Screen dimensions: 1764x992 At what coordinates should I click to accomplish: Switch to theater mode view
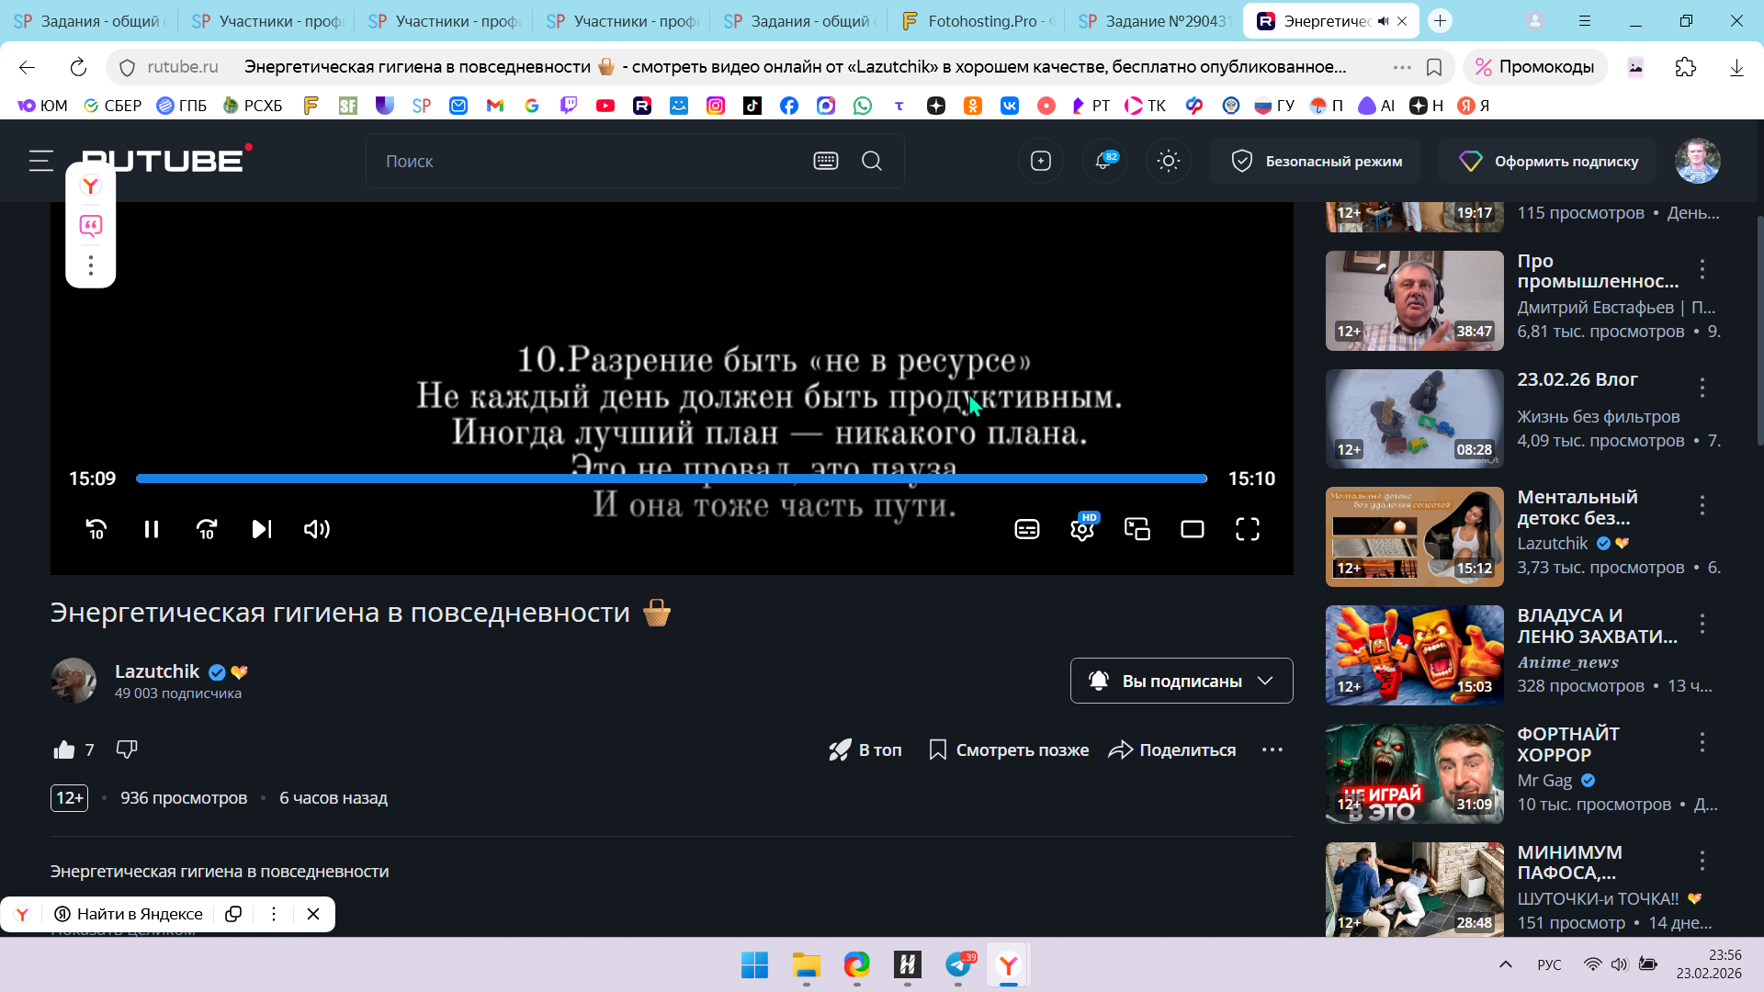click(x=1193, y=529)
